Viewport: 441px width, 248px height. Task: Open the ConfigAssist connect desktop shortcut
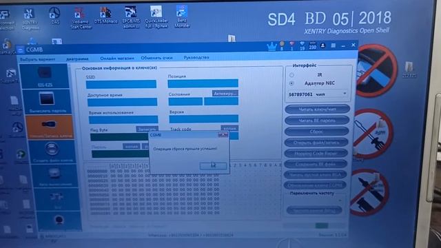(7, 20)
